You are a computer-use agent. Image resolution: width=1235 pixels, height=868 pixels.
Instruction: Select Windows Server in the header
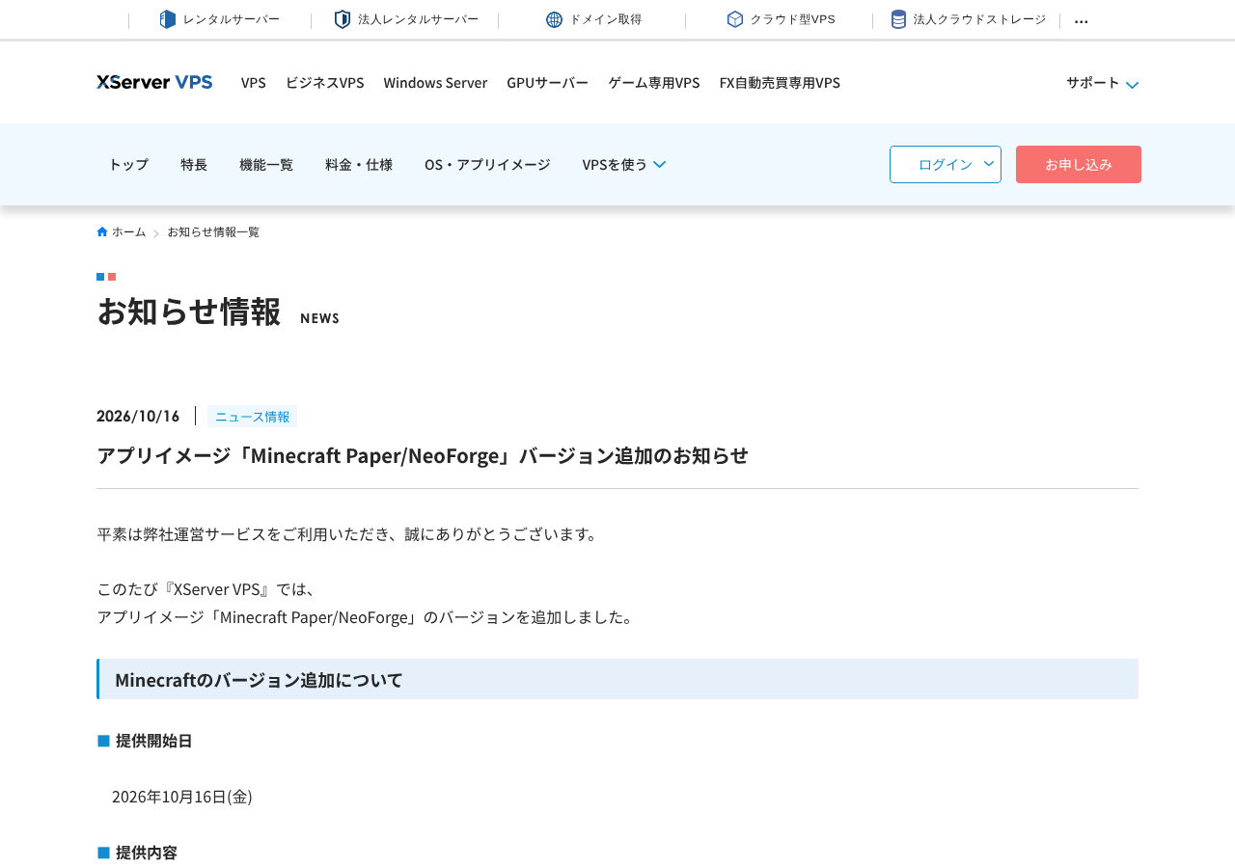click(x=435, y=82)
